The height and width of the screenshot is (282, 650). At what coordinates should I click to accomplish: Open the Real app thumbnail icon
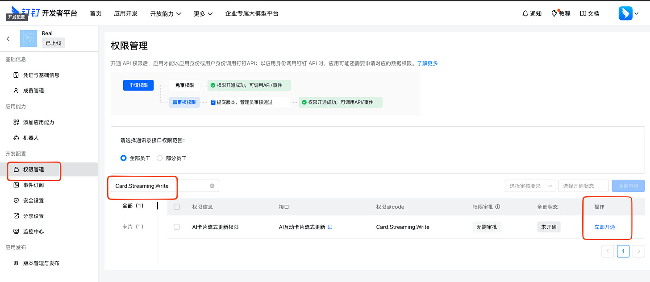click(29, 39)
